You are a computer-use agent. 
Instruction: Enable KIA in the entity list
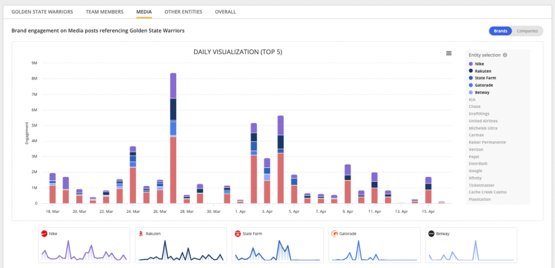point(472,99)
